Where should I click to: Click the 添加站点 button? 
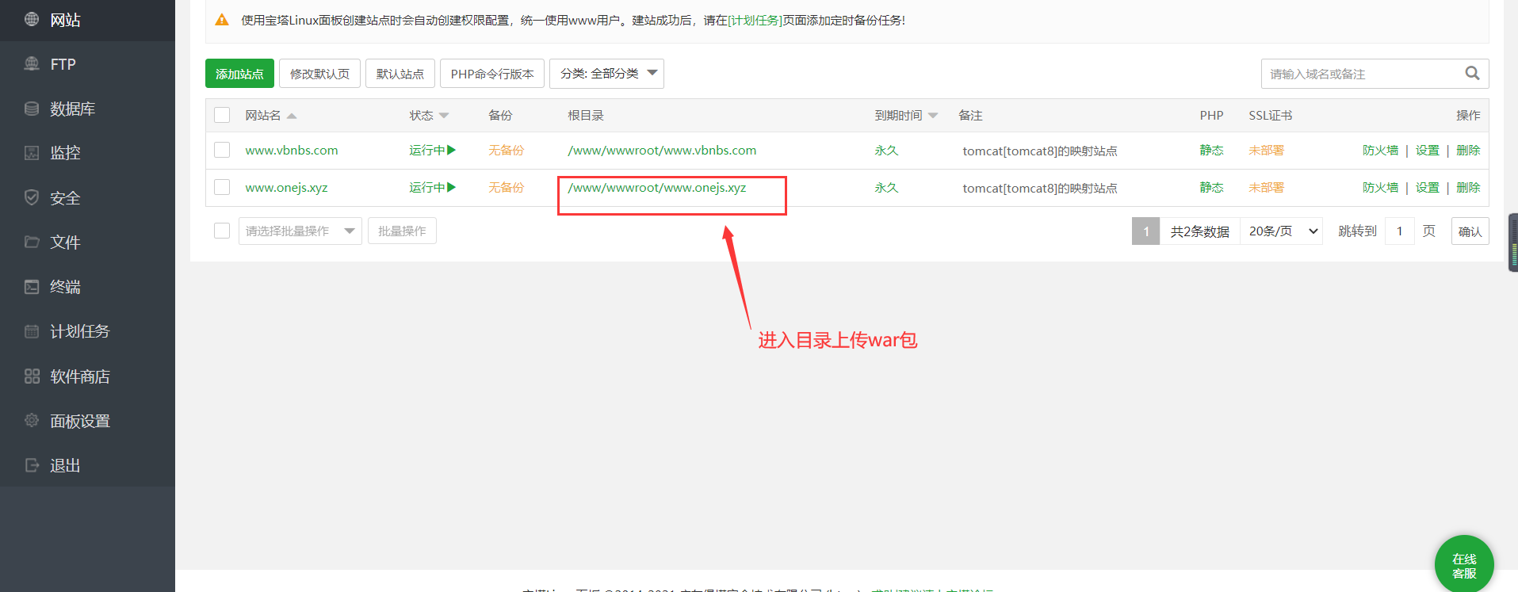[x=239, y=74]
